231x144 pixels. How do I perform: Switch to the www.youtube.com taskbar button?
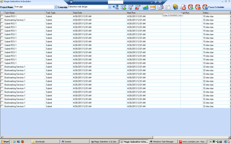[x=193, y=142]
